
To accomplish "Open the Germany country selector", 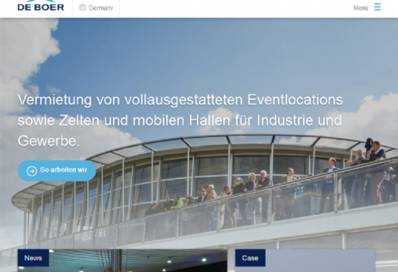I will 96,8.
